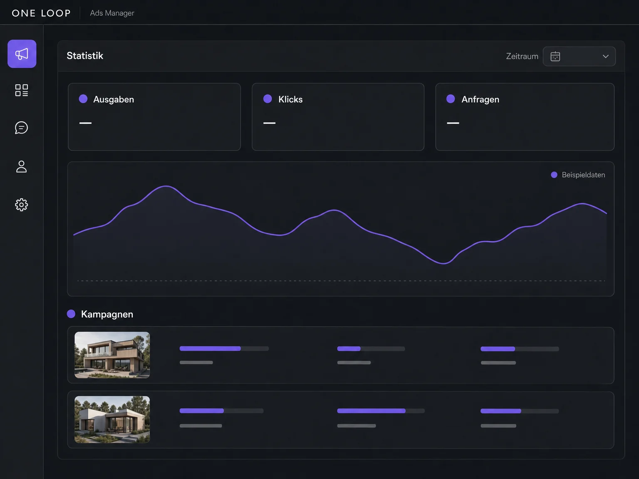Viewport: 639px width, 479px height.
Task: Open the megaphone campaigns icon in sidebar
Action: point(22,54)
